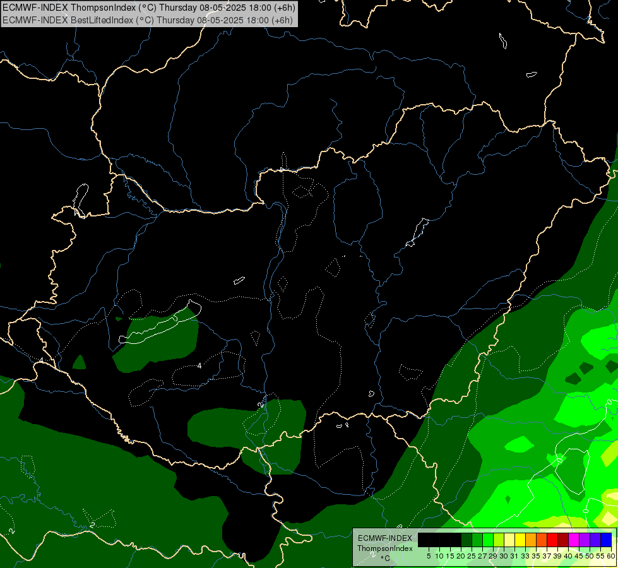Click the legend scale value 50

click(x=590, y=556)
